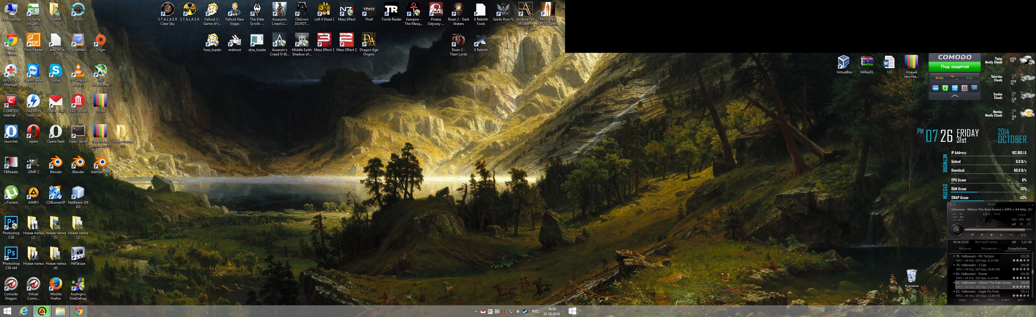Show hidden tray icons arrow
Screen dimensions: 1036x317
[476, 312]
